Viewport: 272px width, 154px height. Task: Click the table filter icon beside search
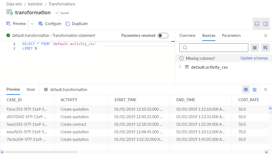[255, 48]
